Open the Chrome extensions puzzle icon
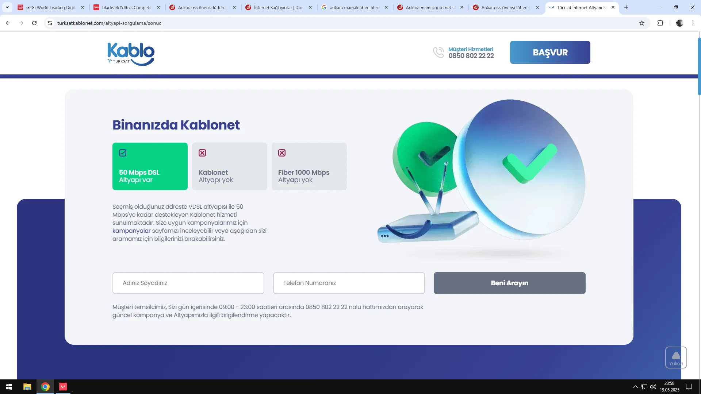 (x=660, y=23)
